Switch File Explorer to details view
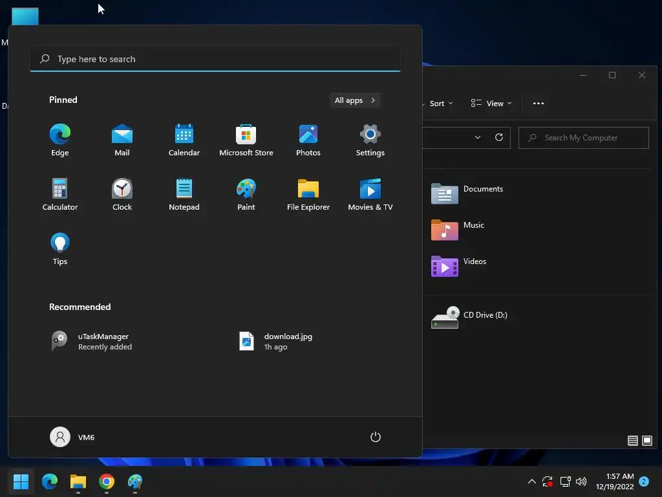This screenshot has height=497, width=662. point(632,441)
